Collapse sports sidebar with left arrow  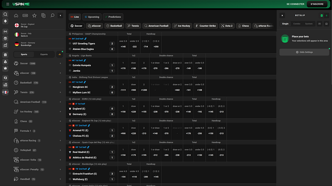60,15
